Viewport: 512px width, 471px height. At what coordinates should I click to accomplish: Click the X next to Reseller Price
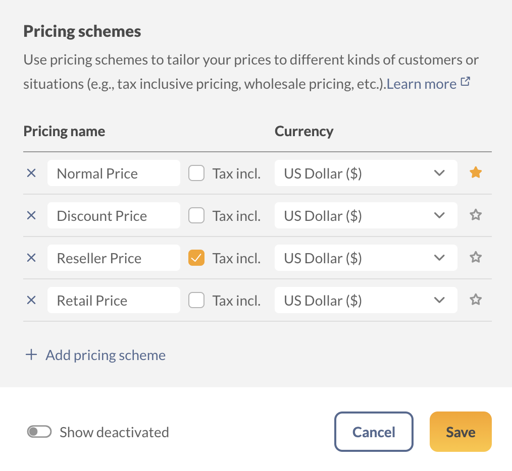tap(31, 258)
